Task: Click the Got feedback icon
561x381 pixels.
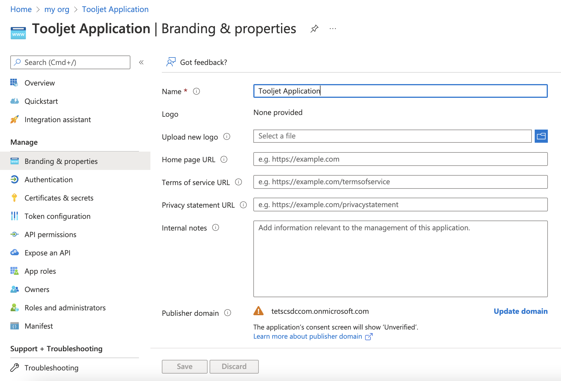Action: [x=171, y=62]
